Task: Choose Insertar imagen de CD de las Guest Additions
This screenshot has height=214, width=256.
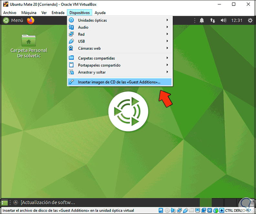Action: (120, 82)
